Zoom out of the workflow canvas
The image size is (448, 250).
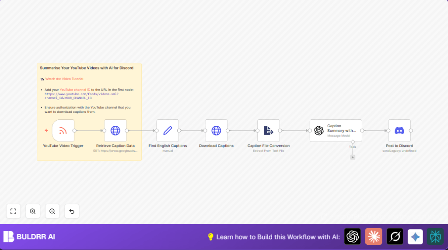click(52, 211)
